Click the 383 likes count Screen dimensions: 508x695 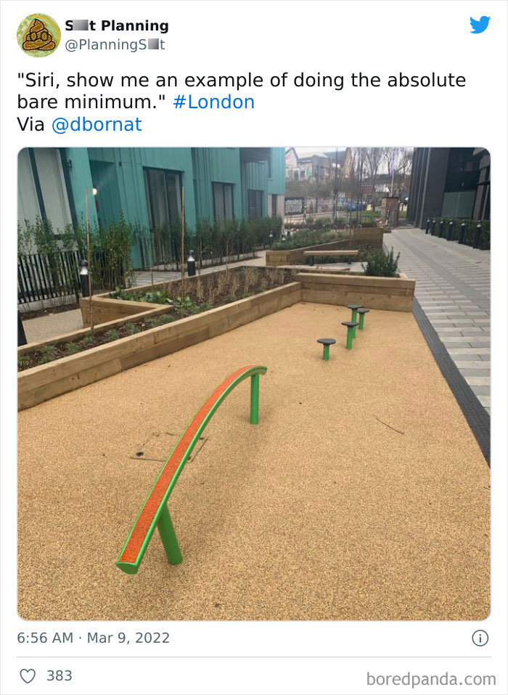tap(60, 676)
